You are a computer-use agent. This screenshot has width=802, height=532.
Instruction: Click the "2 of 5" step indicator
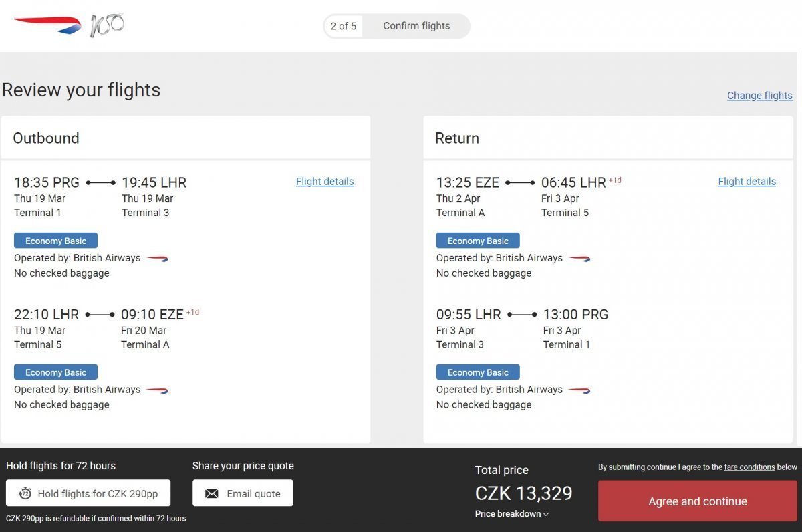344,26
